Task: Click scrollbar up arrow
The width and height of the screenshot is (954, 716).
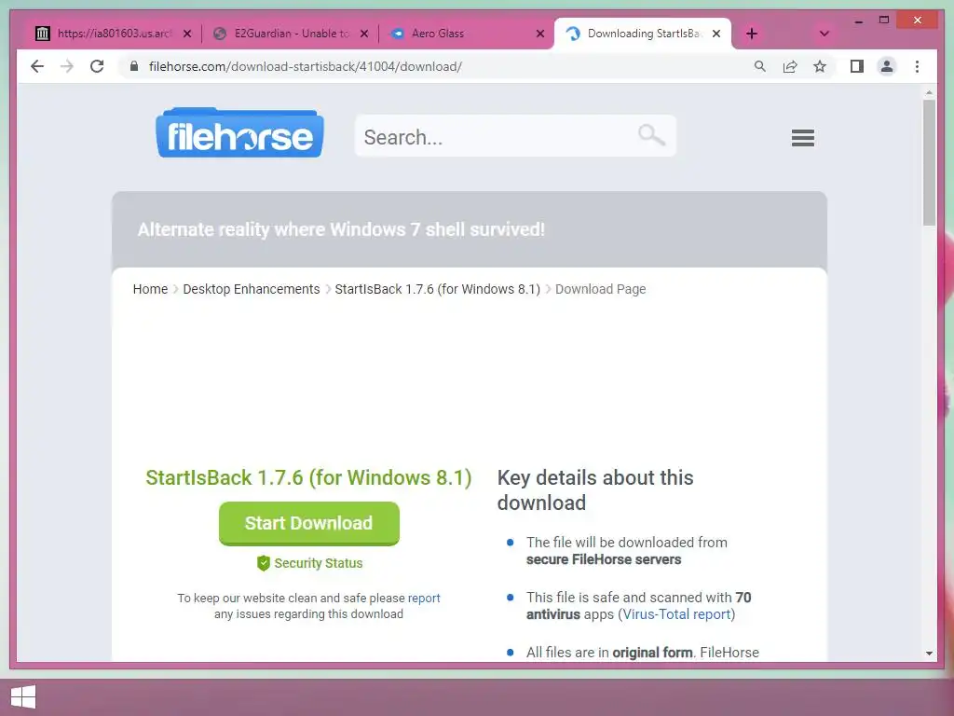Action: pyautogui.click(x=929, y=92)
